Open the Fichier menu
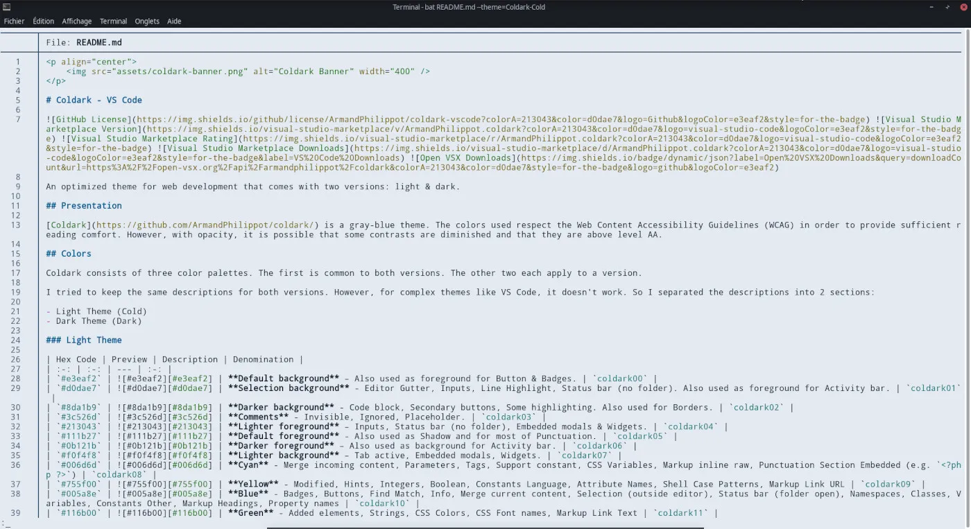The width and height of the screenshot is (971, 529). click(x=14, y=21)
